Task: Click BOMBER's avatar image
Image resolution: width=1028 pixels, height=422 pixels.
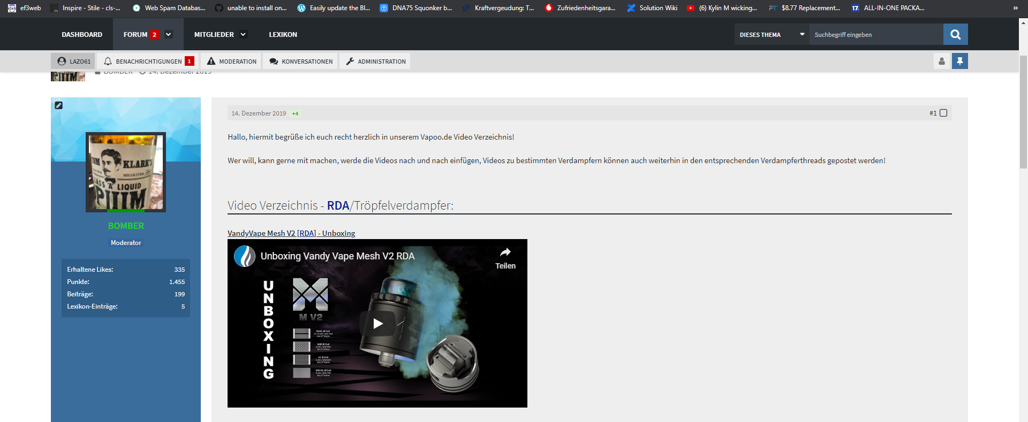Action: tap(126, 172)
